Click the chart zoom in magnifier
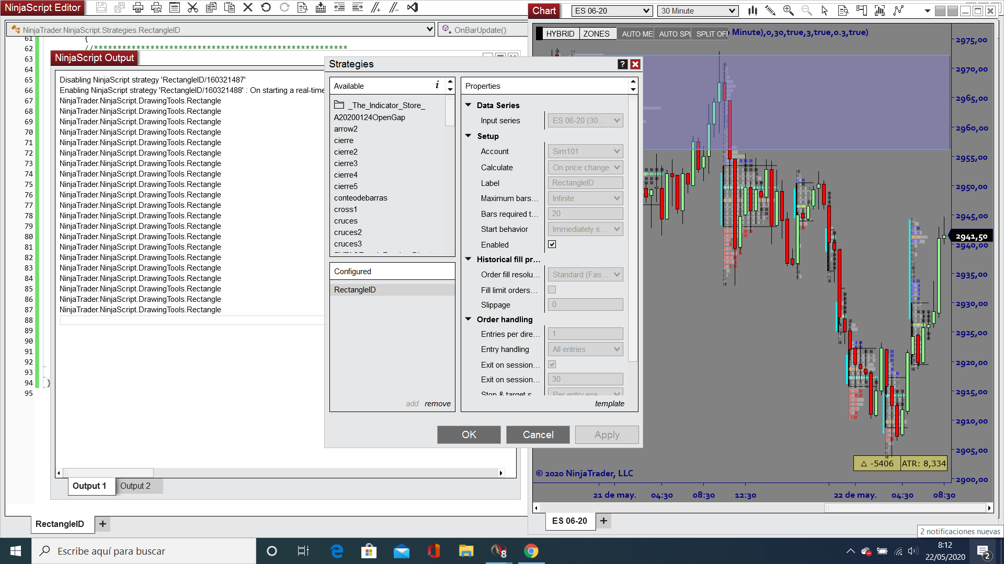 coord(788,10)
